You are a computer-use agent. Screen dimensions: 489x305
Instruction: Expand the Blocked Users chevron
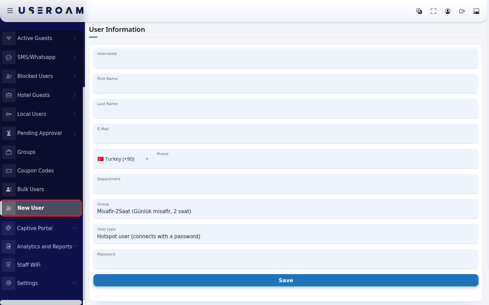(x=75, y=77)
